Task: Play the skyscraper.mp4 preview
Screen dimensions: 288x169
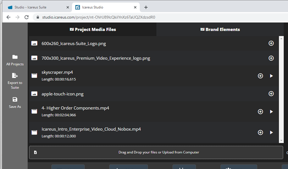Action: point(271,76)
